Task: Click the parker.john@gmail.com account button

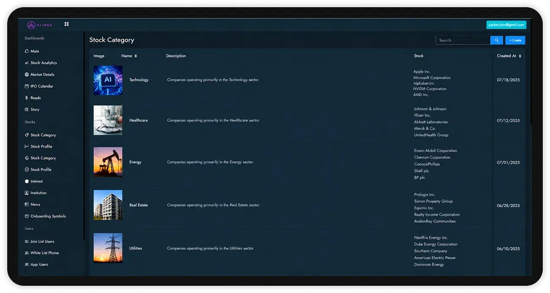Action: 506,25
